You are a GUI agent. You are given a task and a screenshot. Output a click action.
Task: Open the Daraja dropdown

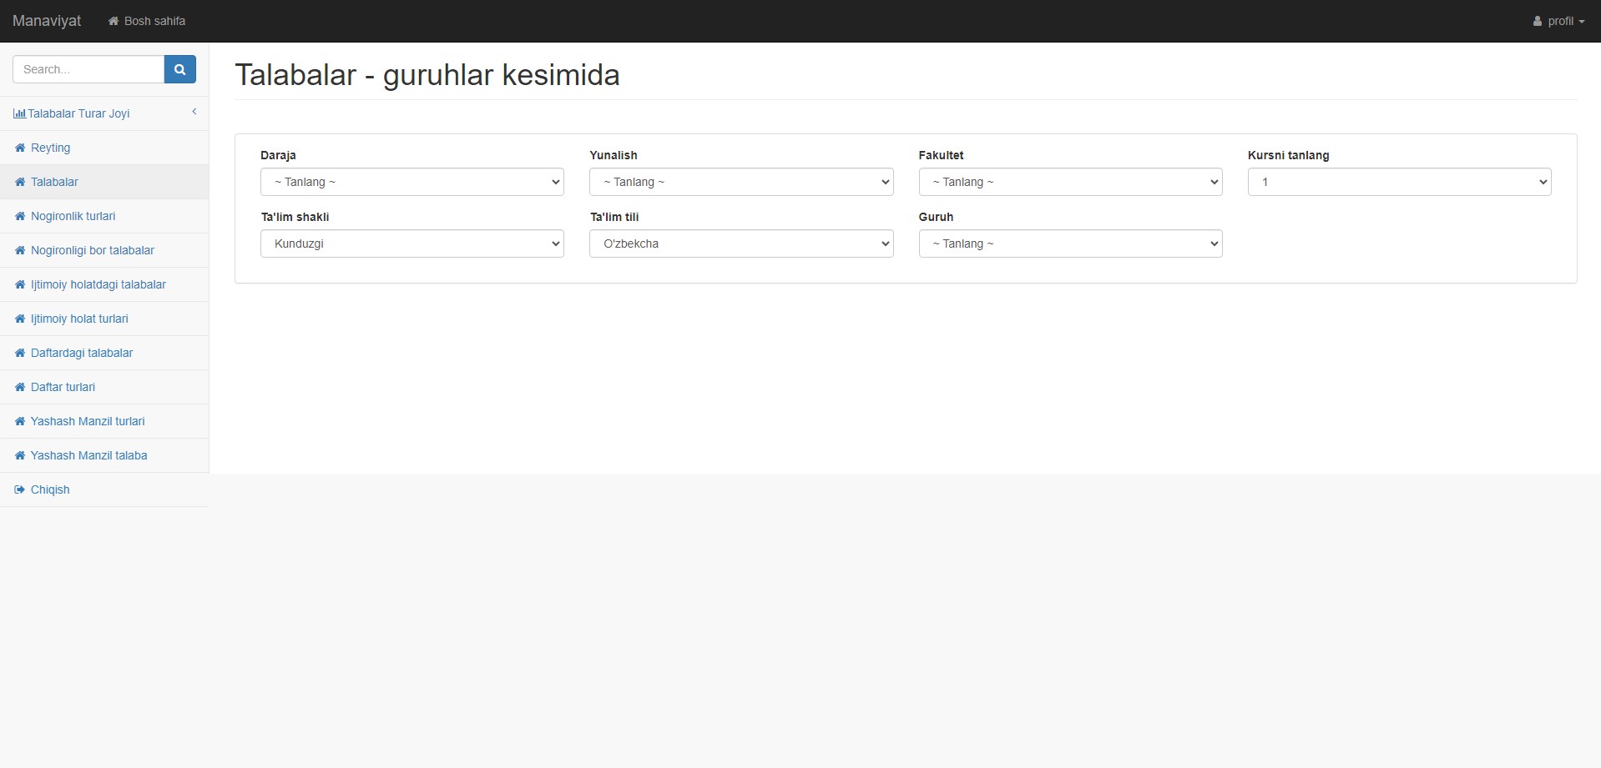click(x=412, y=182)
